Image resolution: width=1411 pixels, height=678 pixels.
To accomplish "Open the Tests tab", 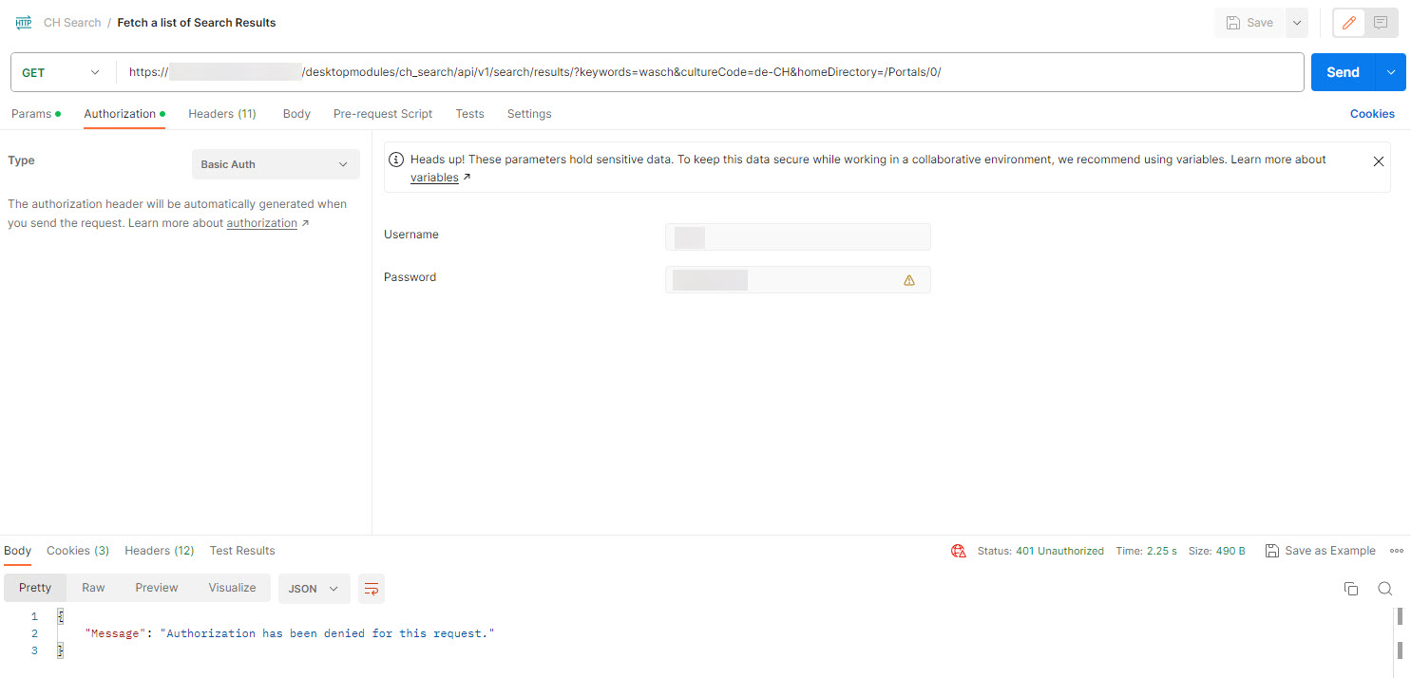I will tap(469, 114).
